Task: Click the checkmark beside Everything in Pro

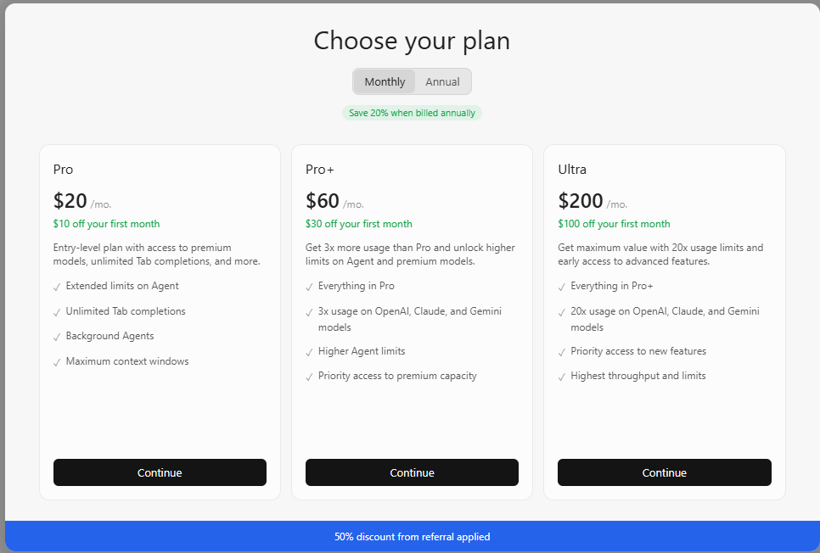Action: point(309,287)
